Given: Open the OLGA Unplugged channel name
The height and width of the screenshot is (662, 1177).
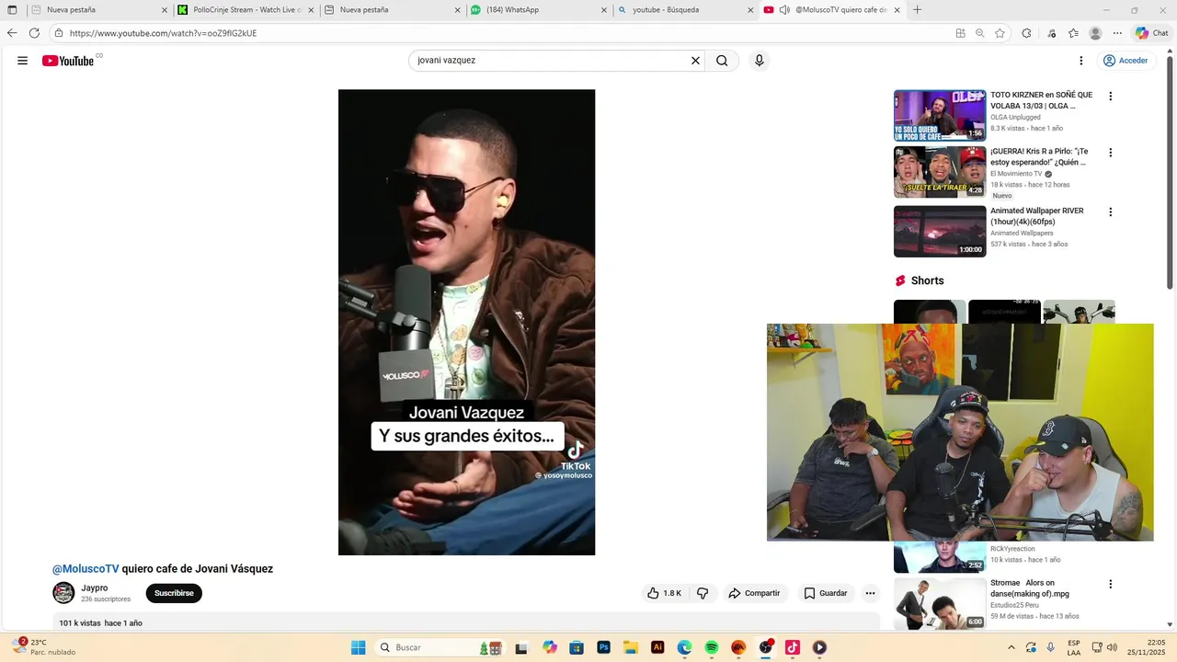Looking at the screenshot, I should 1015,118.
